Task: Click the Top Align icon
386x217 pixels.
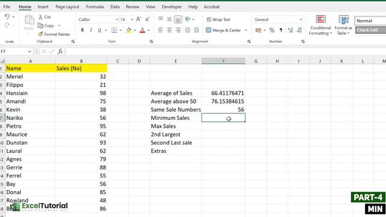Action: coord(160,19)
